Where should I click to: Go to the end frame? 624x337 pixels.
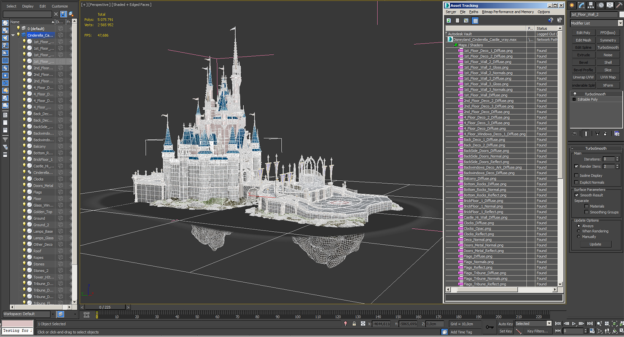click(589, 324)
